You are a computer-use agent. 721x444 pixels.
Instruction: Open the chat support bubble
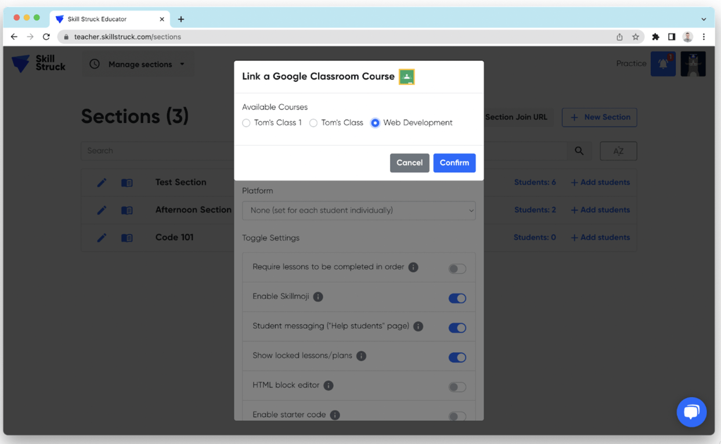pyautogui.click(x=691, y=412)
